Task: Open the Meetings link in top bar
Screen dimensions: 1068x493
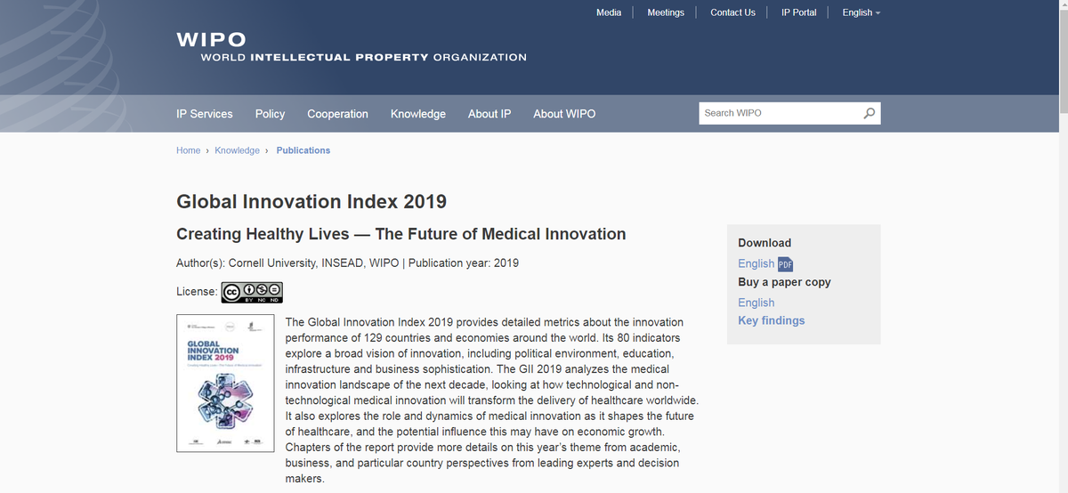Action: [666, 12]
